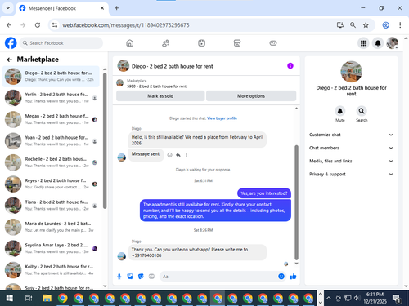The width and height of the screenshot is (409, 306).
Task: Open File Explorer from taskbar
Action: pos(47,298)
